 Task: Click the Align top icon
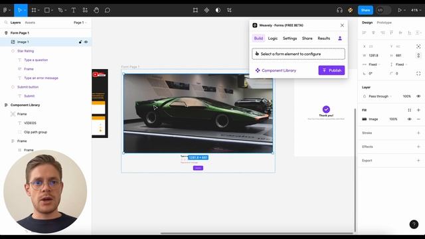click(x=391, y=33)
